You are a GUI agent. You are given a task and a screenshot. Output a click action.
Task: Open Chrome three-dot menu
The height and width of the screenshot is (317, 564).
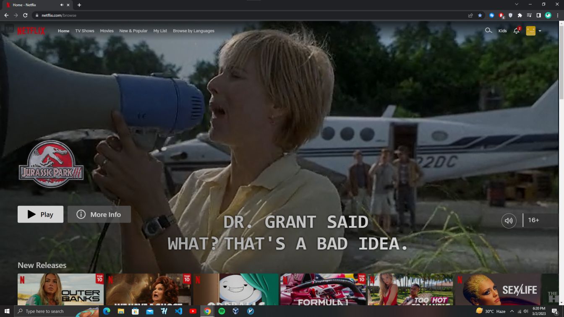tap(557, 15)
